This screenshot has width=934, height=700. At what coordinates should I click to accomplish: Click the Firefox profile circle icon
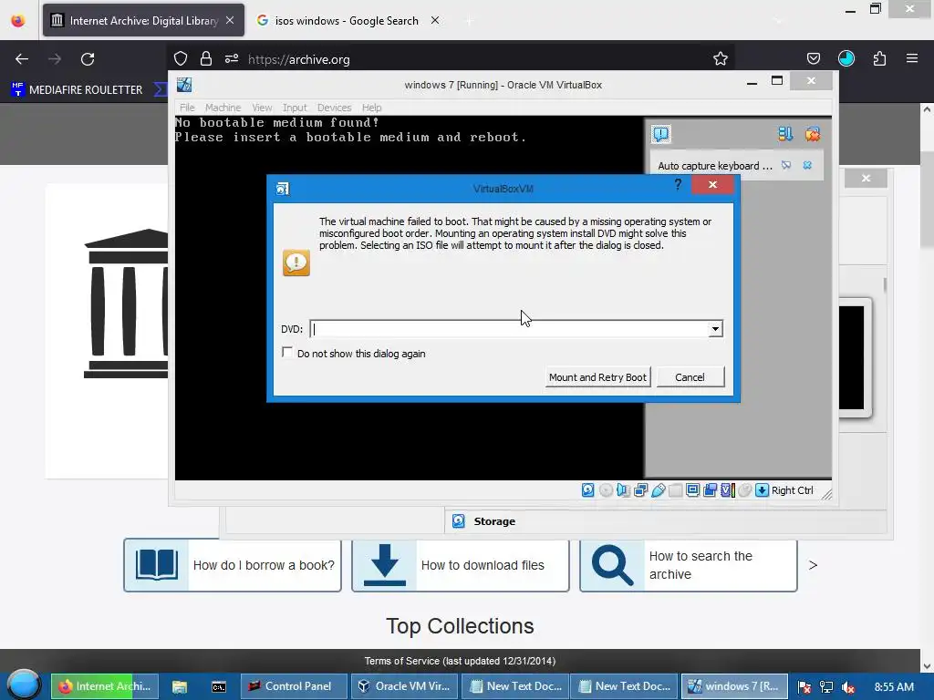(x=846, y=58)
